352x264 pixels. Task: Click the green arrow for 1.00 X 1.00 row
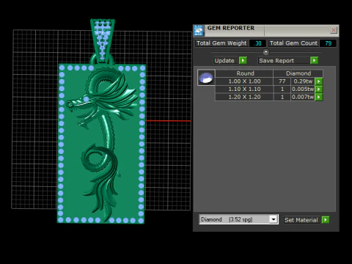pyautogui.click(x=319, y=81)
